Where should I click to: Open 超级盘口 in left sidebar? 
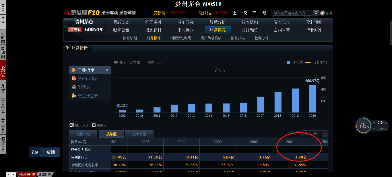tap(3, 144)
